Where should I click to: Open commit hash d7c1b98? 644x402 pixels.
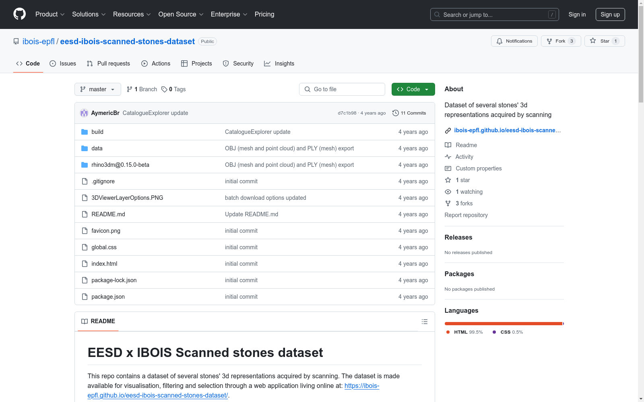pyautogui.click(x=347, y=113)
